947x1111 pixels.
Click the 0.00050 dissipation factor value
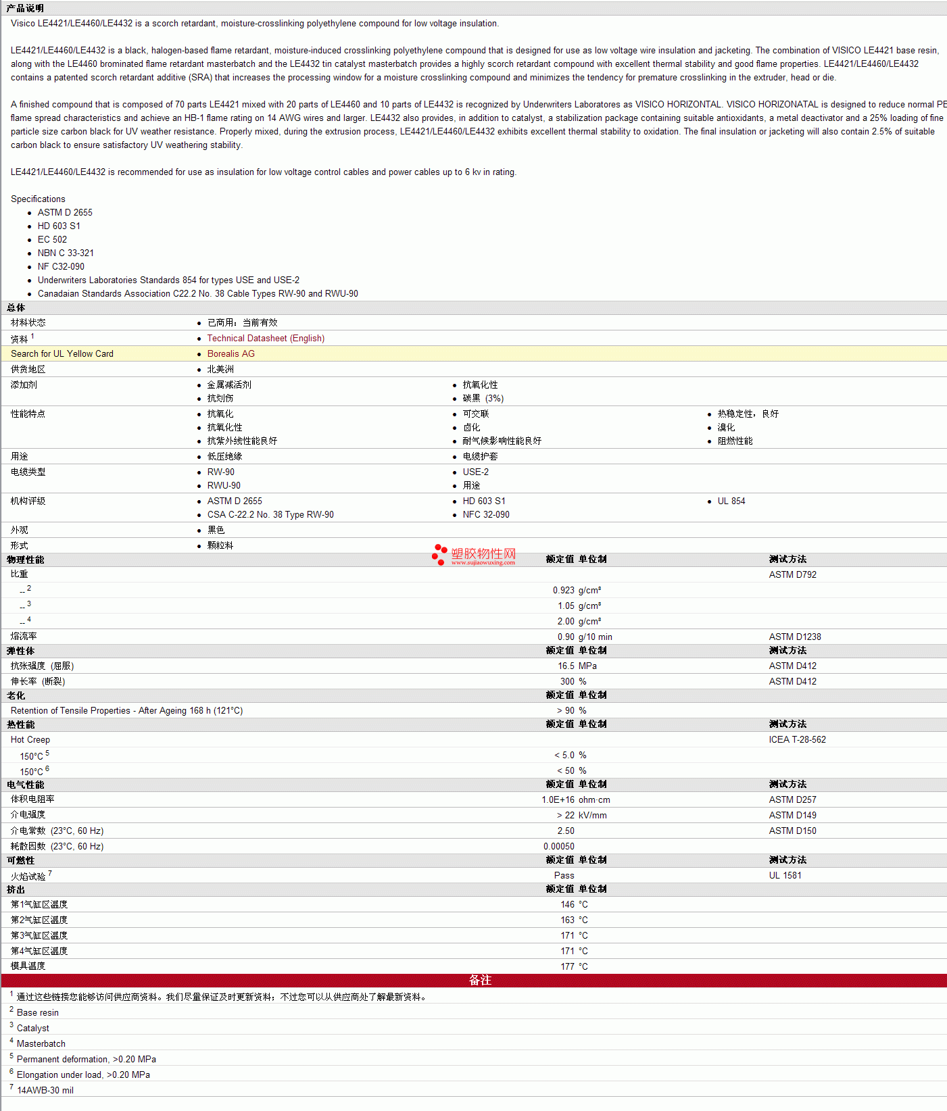point(559,847)
